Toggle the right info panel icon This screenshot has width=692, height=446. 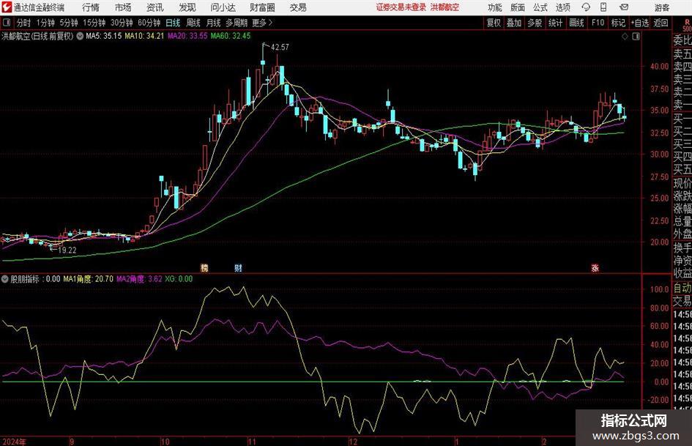(x=636, y=36)
